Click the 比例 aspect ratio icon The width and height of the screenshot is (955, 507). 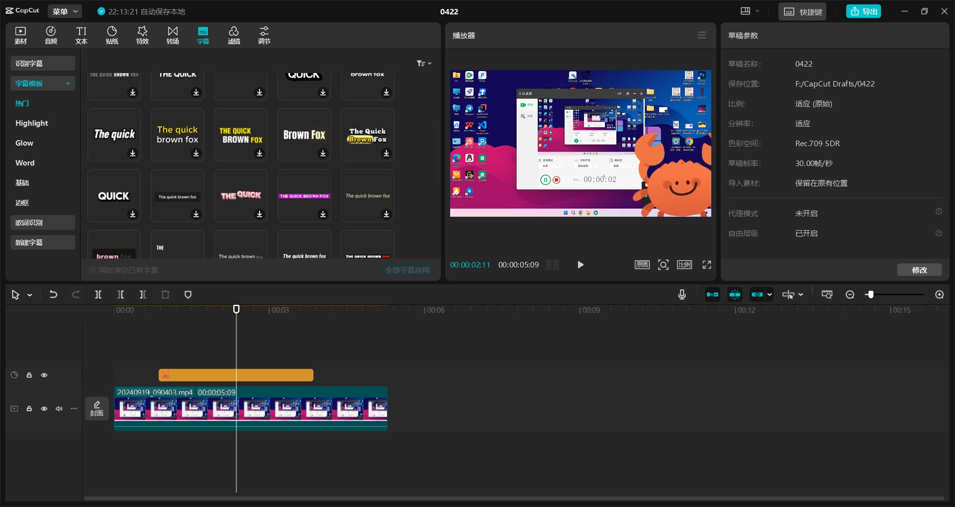coord(684,265)
